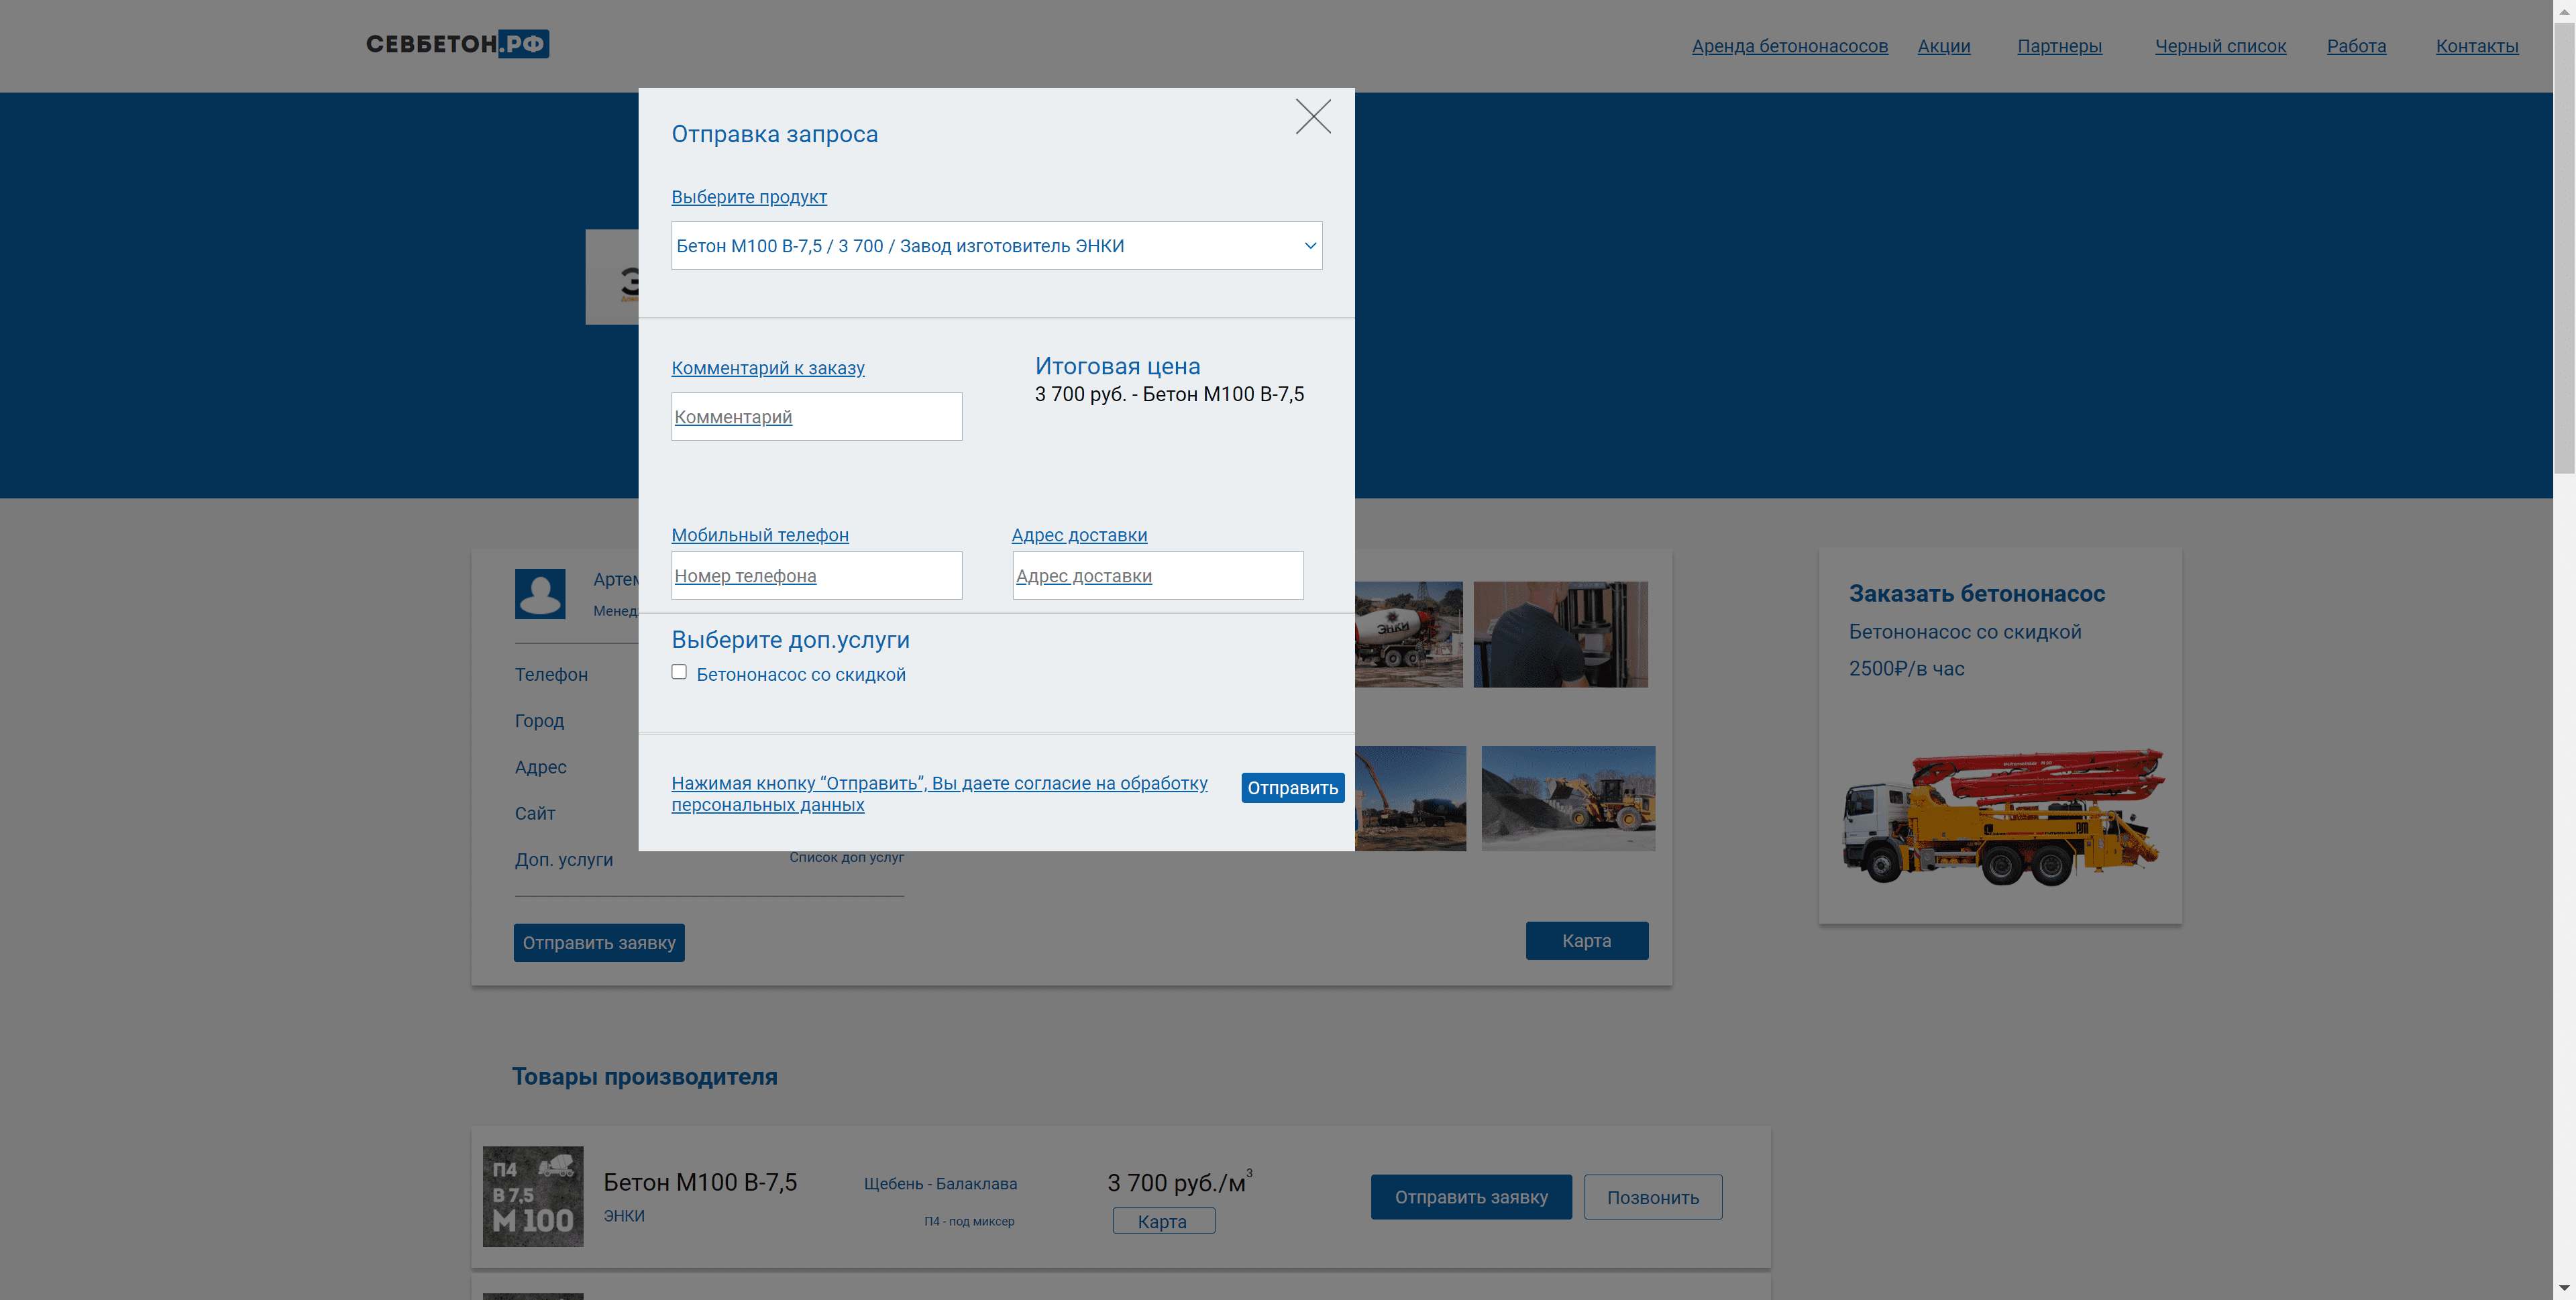
Task: Tick the Бетононасос со скидкой checkbox
Action: (x=679, y=672)
